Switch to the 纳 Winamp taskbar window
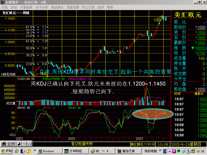The height and width of the screenshot is (155, 207). click(x=102, y=151)
